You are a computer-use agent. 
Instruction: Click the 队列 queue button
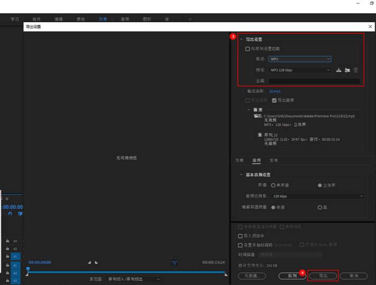click(x=292, y=276)
